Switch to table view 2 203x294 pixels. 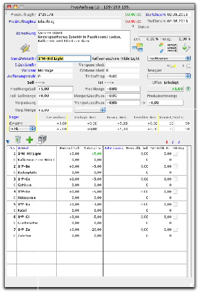(173, 142)
